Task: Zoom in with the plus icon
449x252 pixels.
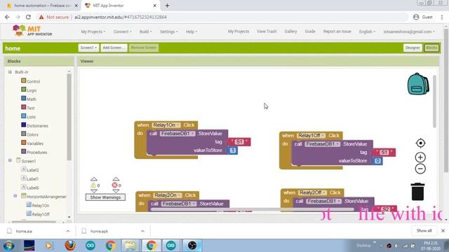Action: (x=420, y=157)
